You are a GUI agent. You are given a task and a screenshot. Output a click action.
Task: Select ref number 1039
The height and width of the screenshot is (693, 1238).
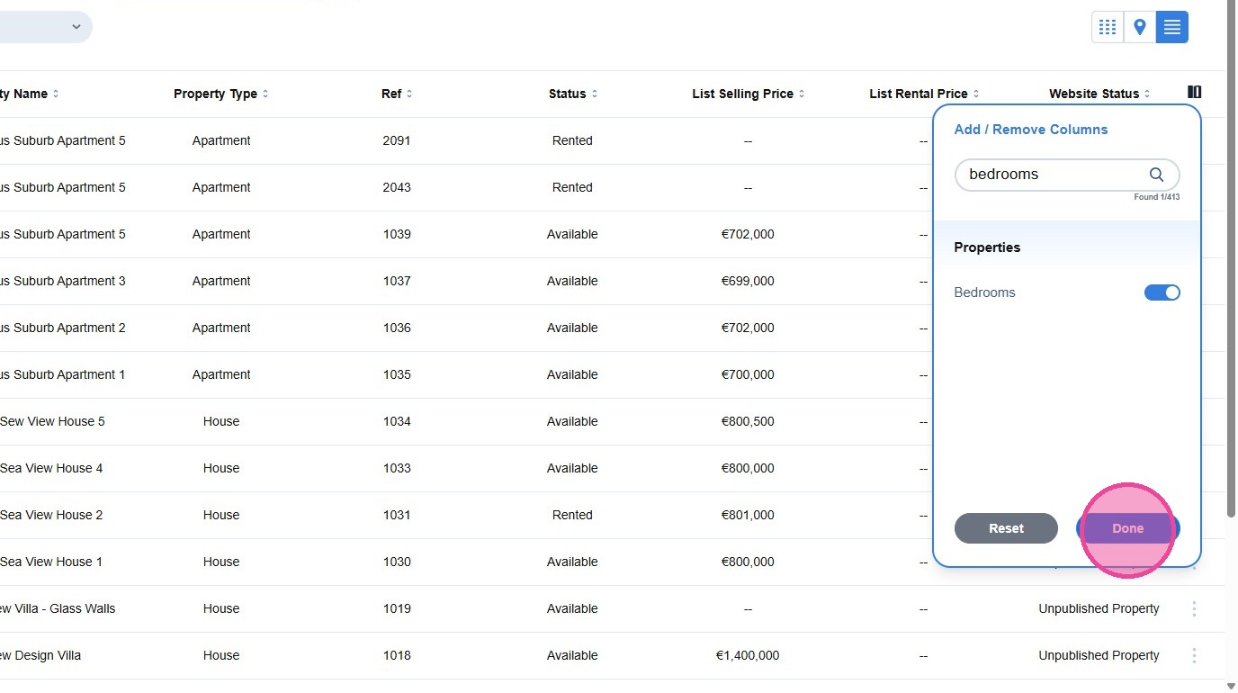tap(397, 234)
